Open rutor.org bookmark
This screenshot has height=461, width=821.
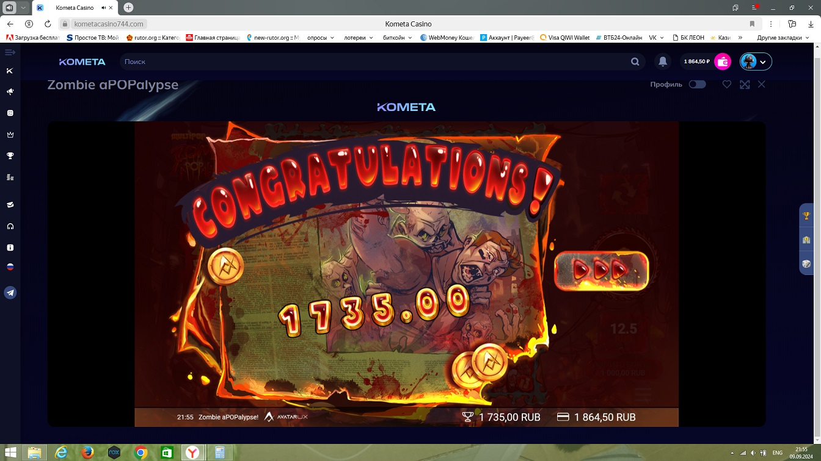coord(153,38)
